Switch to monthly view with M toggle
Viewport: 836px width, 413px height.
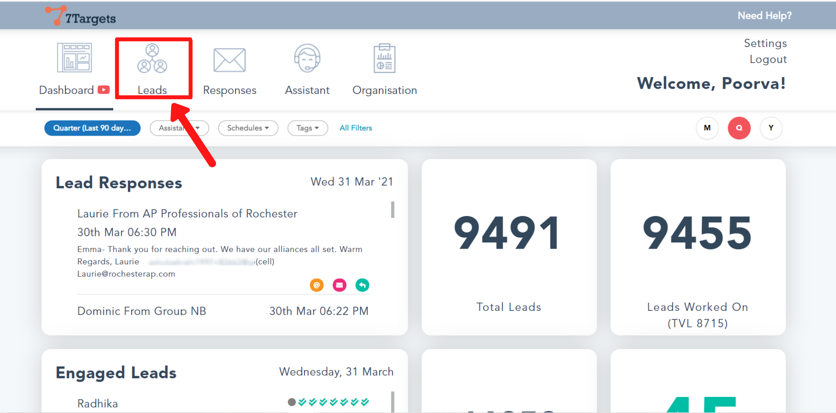coord(707,128)
